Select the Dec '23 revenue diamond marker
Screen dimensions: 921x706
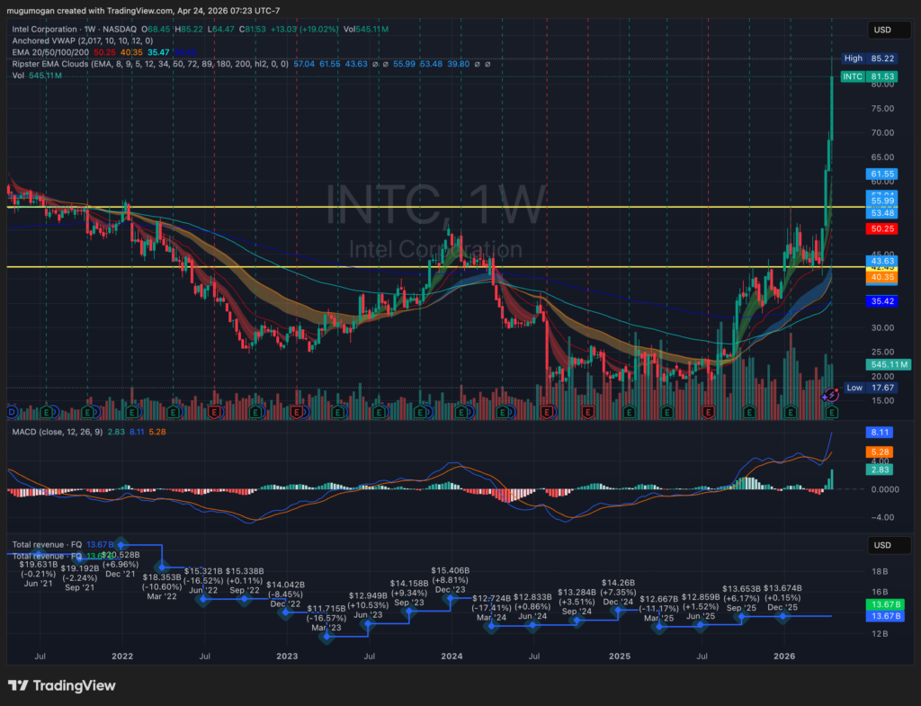point(450,598)
